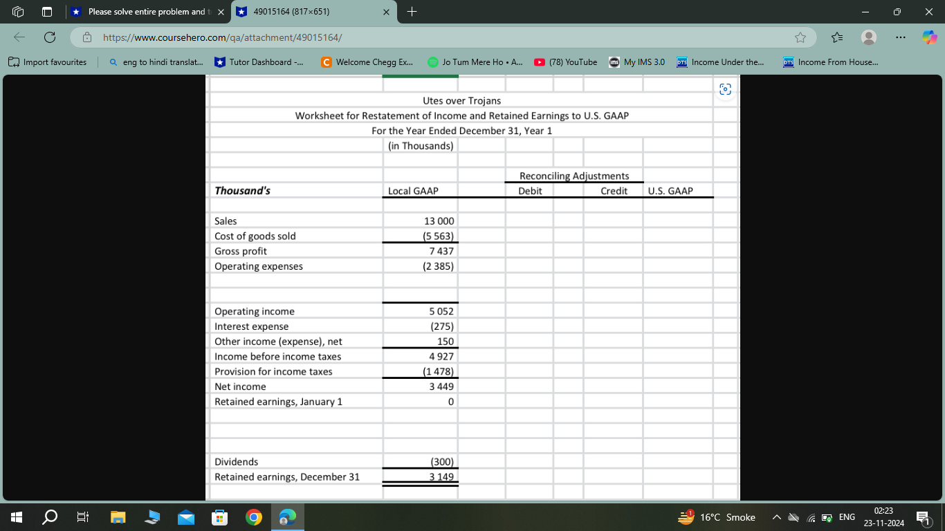
Task: Click 'Gross profit' value 7 437
Action: 441,251
